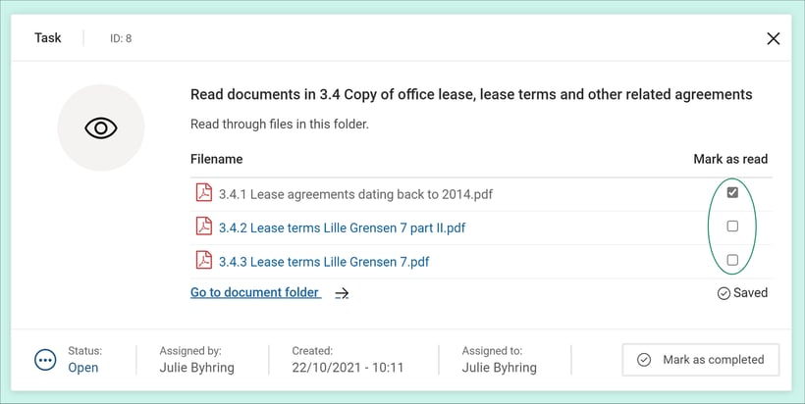Click the checkmark icon beside Saved

click(x=724, y=293)
